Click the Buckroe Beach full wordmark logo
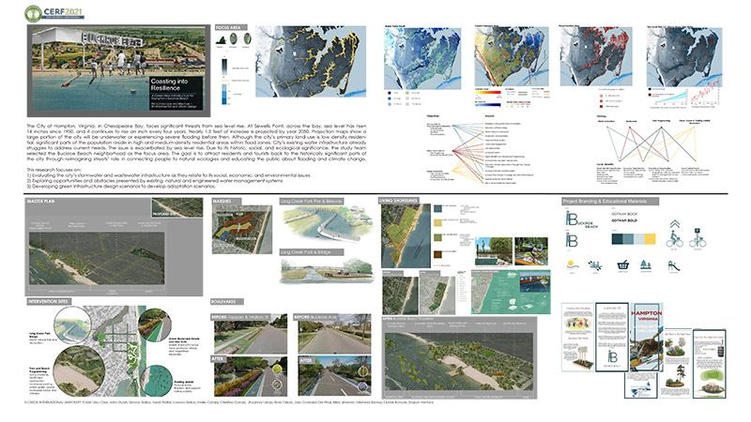The width and height of the screenshot is (751, 422). [x=581, y=219]
